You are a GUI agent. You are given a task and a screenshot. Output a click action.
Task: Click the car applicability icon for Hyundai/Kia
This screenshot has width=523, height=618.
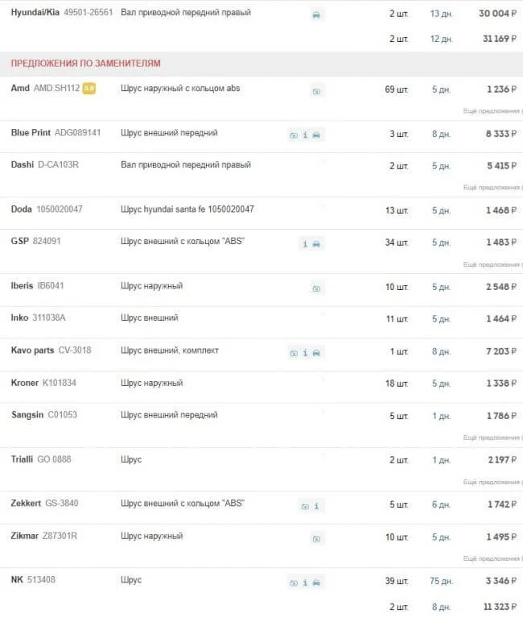point(317,15)
